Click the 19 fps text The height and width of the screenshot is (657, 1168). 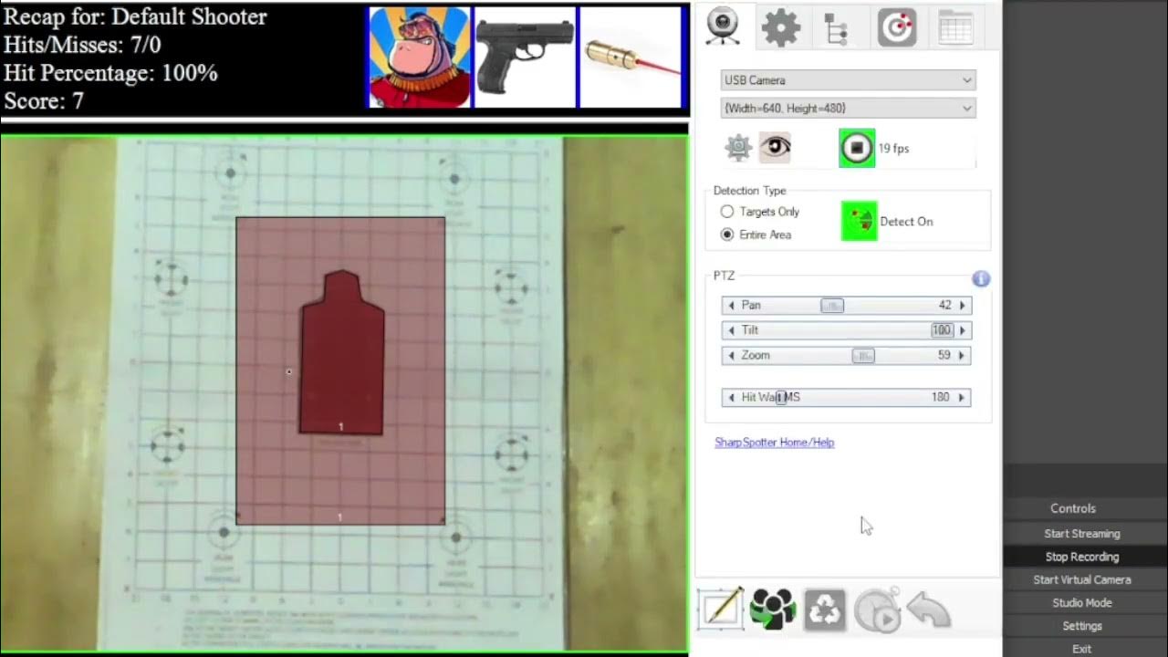893,149
